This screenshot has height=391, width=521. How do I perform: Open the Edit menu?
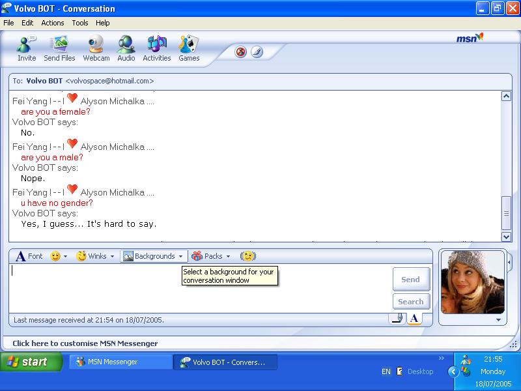coord(27,23)
